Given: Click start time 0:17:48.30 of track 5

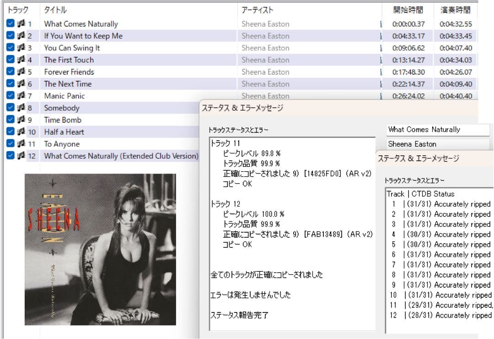Looking at the screenshot, I should pyautogui.click(x=408, y=72).
